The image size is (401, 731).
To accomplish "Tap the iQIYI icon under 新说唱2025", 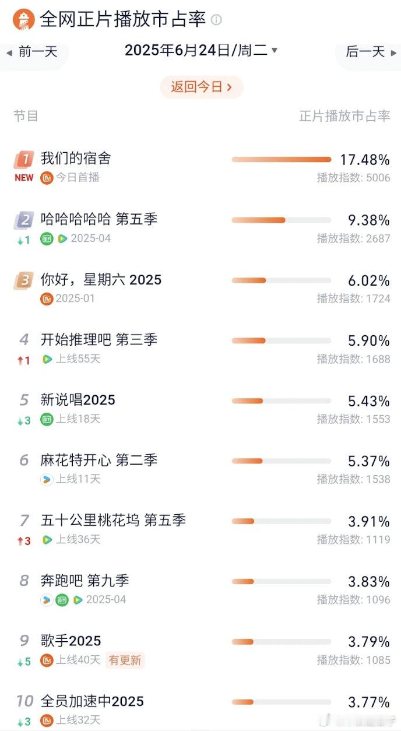I will pos(47,419).
